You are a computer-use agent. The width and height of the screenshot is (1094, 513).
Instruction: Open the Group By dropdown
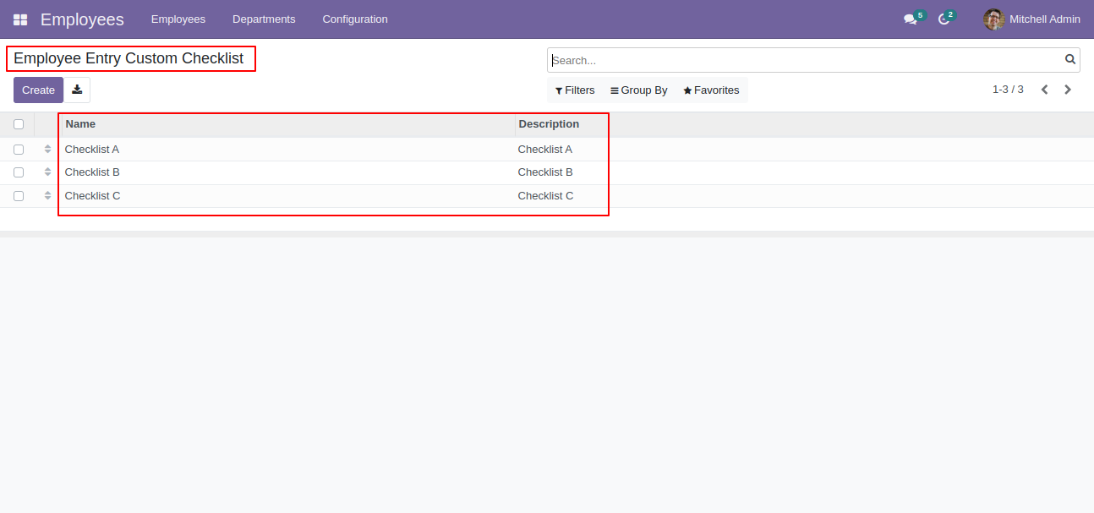639,90
